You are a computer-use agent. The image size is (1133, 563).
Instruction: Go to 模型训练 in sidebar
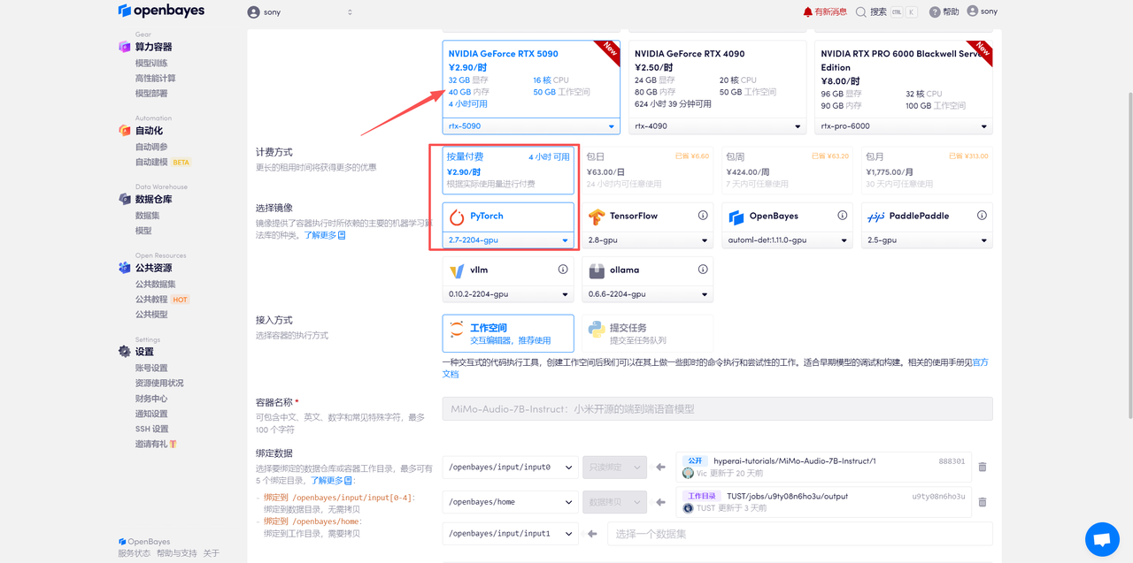tap(151, 63)
